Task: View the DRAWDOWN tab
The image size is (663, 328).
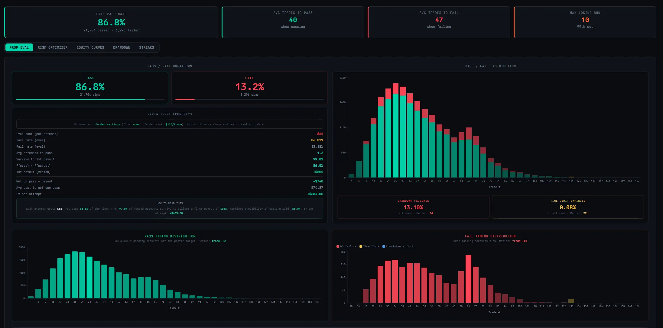Action: (122, 47)
